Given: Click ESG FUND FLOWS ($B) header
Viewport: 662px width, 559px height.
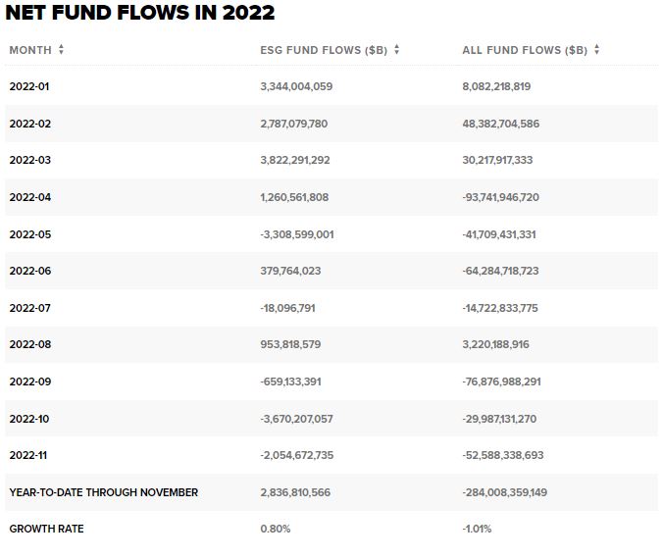Looking at the screenshot, I should (x=324, y=49).
